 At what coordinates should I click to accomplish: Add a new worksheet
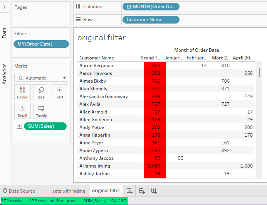click(x=129, y=191)
